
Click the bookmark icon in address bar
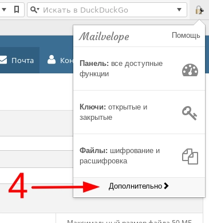(x=17, y=9)
